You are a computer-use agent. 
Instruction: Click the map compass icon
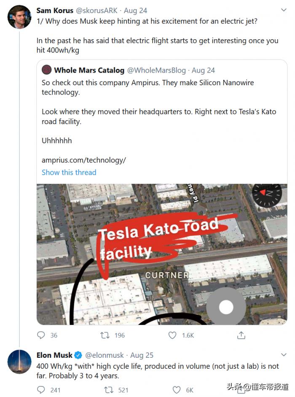[266, 193]
